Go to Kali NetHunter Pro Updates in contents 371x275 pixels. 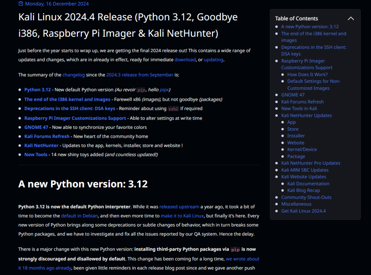(311, 163)
